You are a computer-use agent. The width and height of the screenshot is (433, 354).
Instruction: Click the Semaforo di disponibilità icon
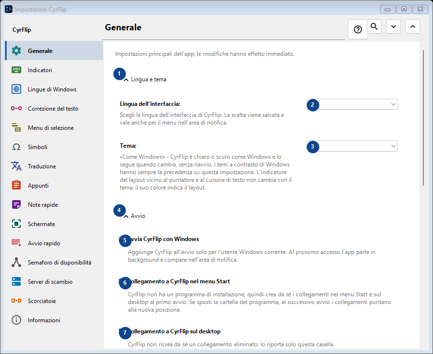[x=16, y=262]
